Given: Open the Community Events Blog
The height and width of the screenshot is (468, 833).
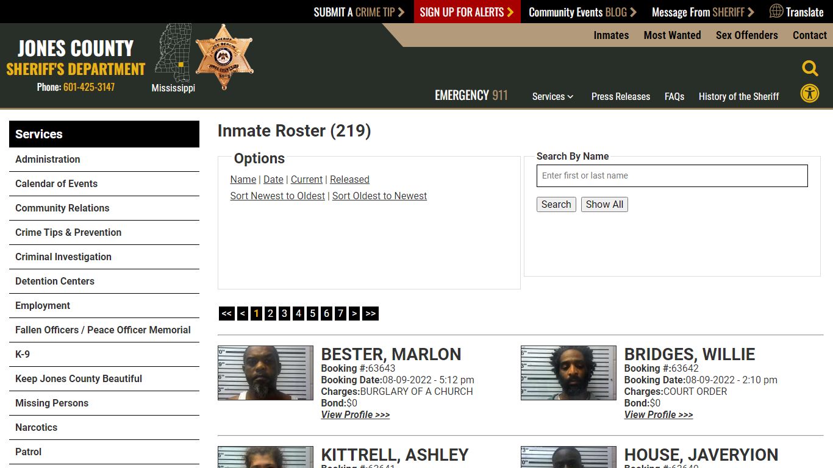Looking at the screenshot, I should [x=582, y=12].
